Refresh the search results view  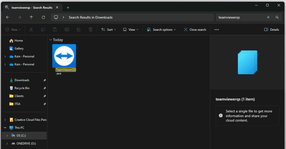(43, 17)
